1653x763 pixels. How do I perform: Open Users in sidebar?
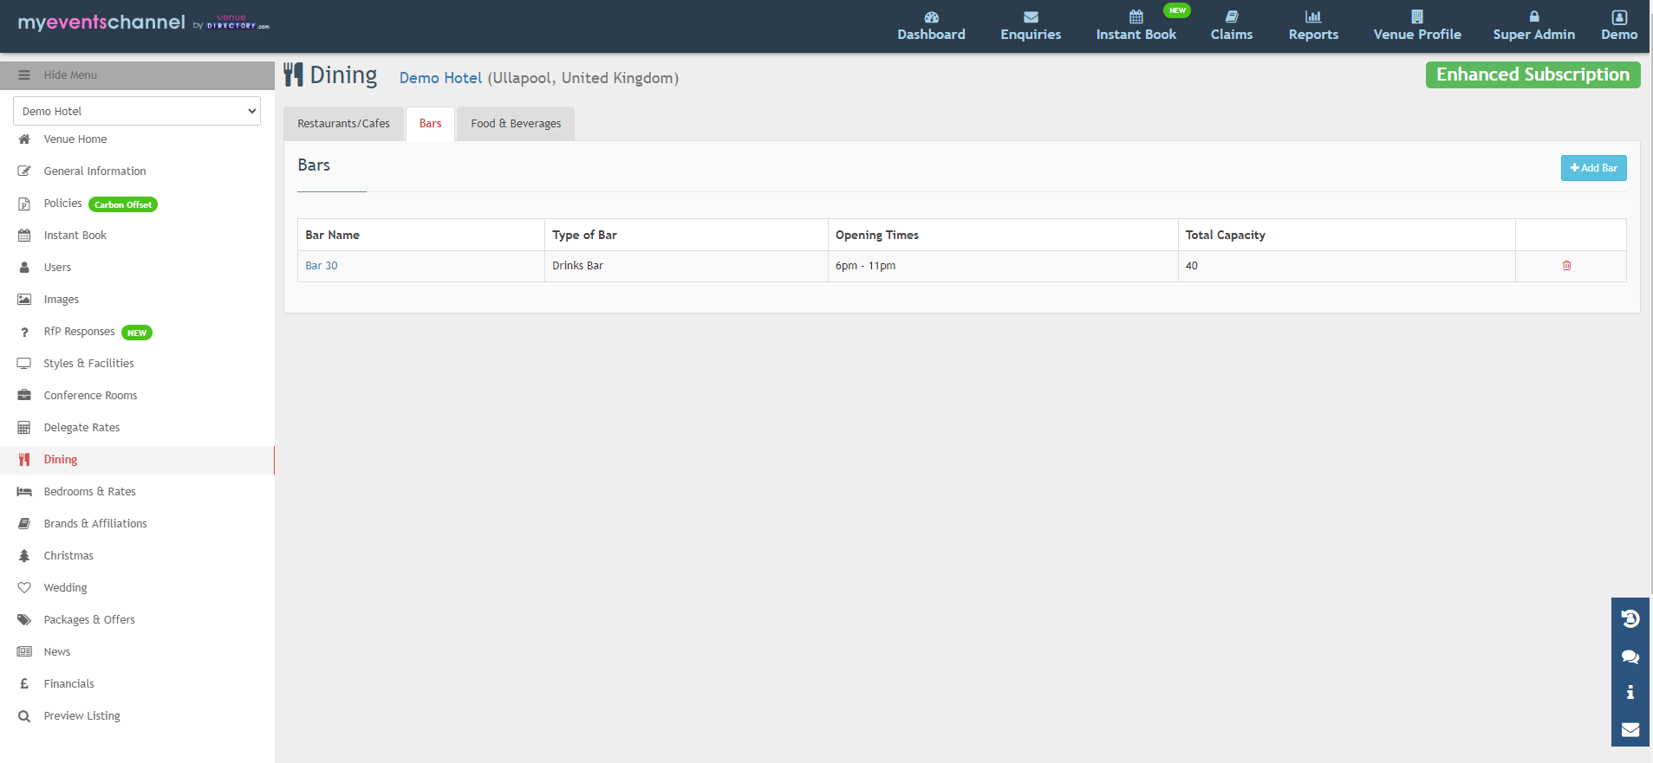57,268
